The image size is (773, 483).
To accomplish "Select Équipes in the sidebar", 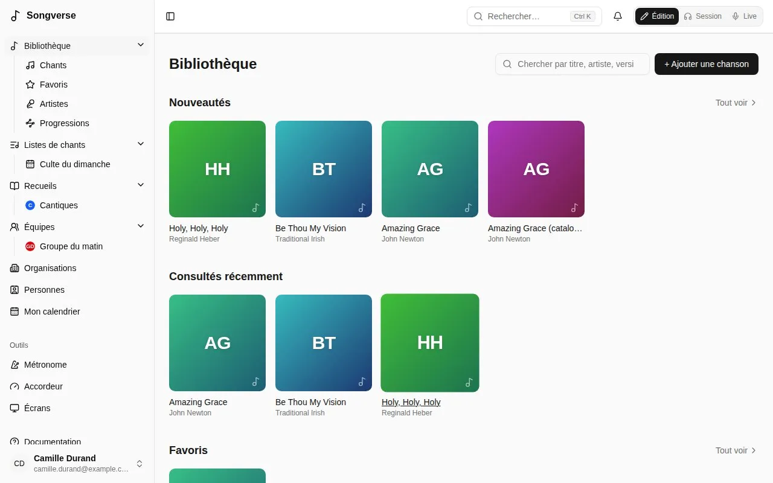I will coord(77,227).
